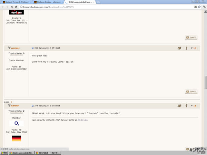Share GStar01's post #11 on Twitter

tap(179, 106)
